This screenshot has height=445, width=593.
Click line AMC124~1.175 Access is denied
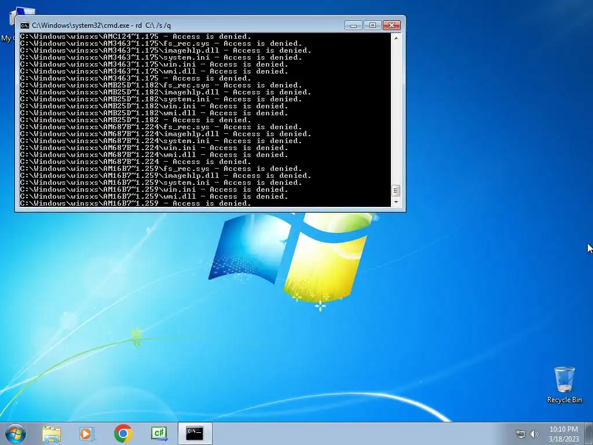click(x=136, y=37)
